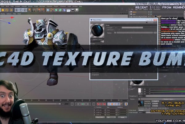Select the Spline pen tool icon

pos(52,10)
